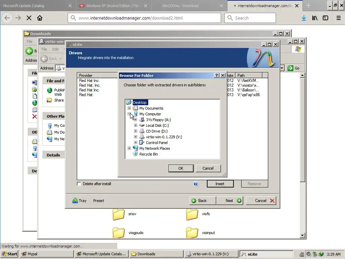The width and height of the screenshot is (345, 259).
Task: Switch to Windows XP Second Edition tab
Action: coord(114,6)
